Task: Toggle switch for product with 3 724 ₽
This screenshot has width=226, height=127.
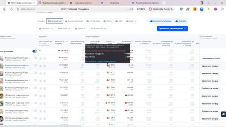Action: point(35,110)
